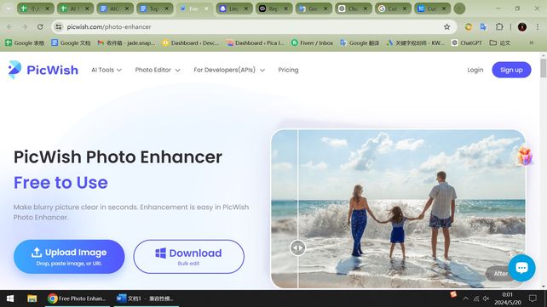Click the Sign up button
The width and height of the screenshot is (547, 307).
[x=511, y=70]
